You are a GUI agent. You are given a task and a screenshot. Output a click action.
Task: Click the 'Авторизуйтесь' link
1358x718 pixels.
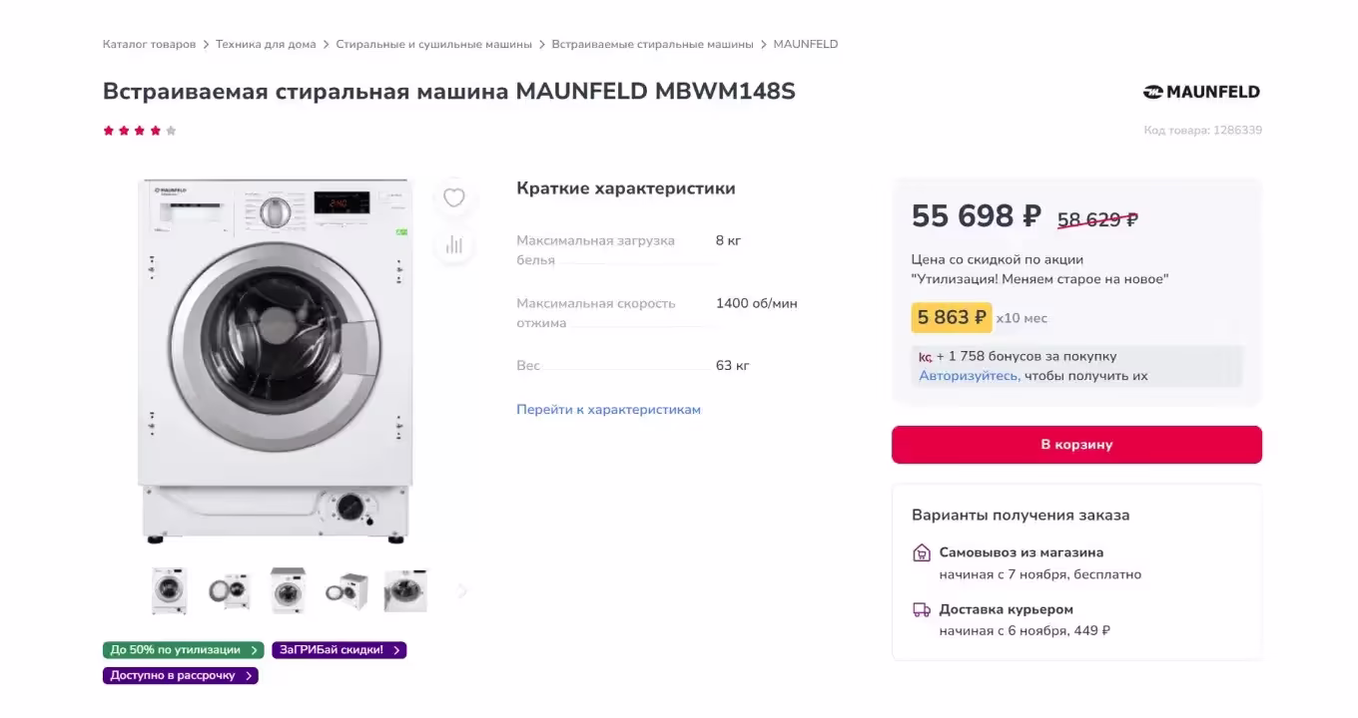click(x=969, y=376)
